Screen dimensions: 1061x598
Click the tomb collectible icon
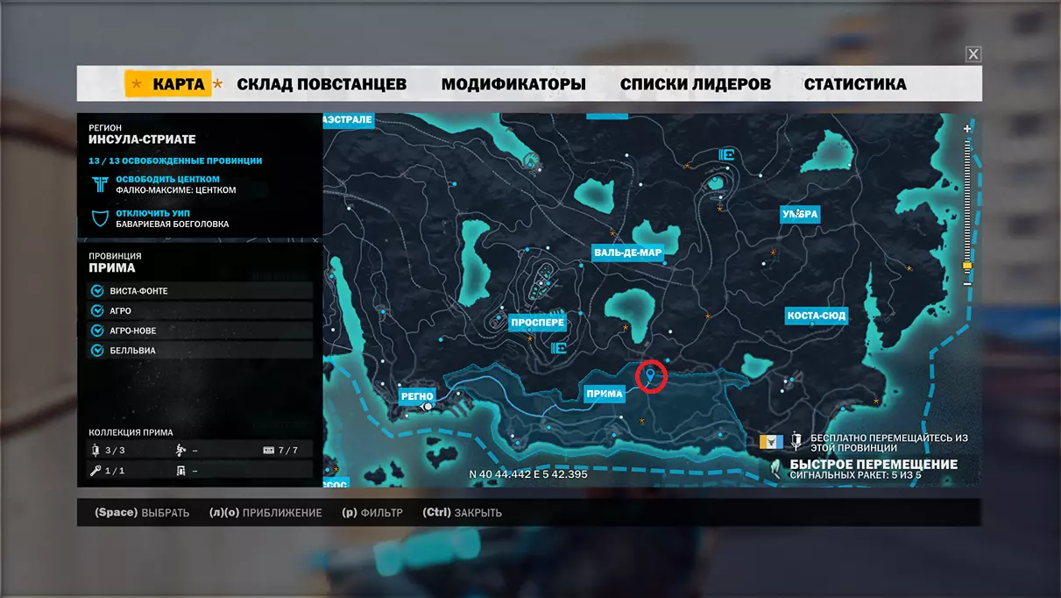pos(180,471)
